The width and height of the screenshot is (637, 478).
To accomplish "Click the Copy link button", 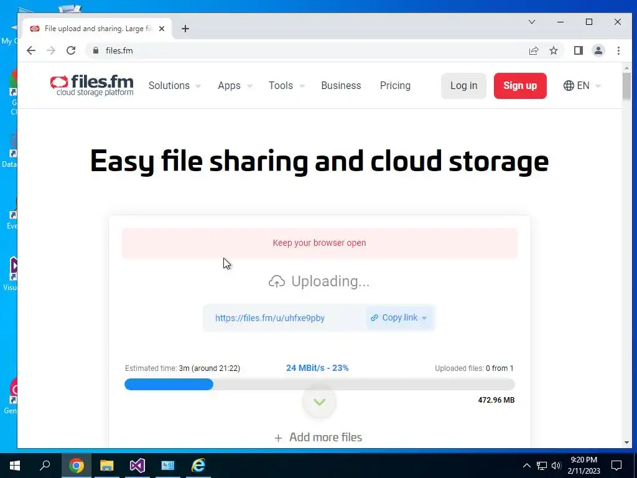I will pyautogui.click(x=400, y=317).
